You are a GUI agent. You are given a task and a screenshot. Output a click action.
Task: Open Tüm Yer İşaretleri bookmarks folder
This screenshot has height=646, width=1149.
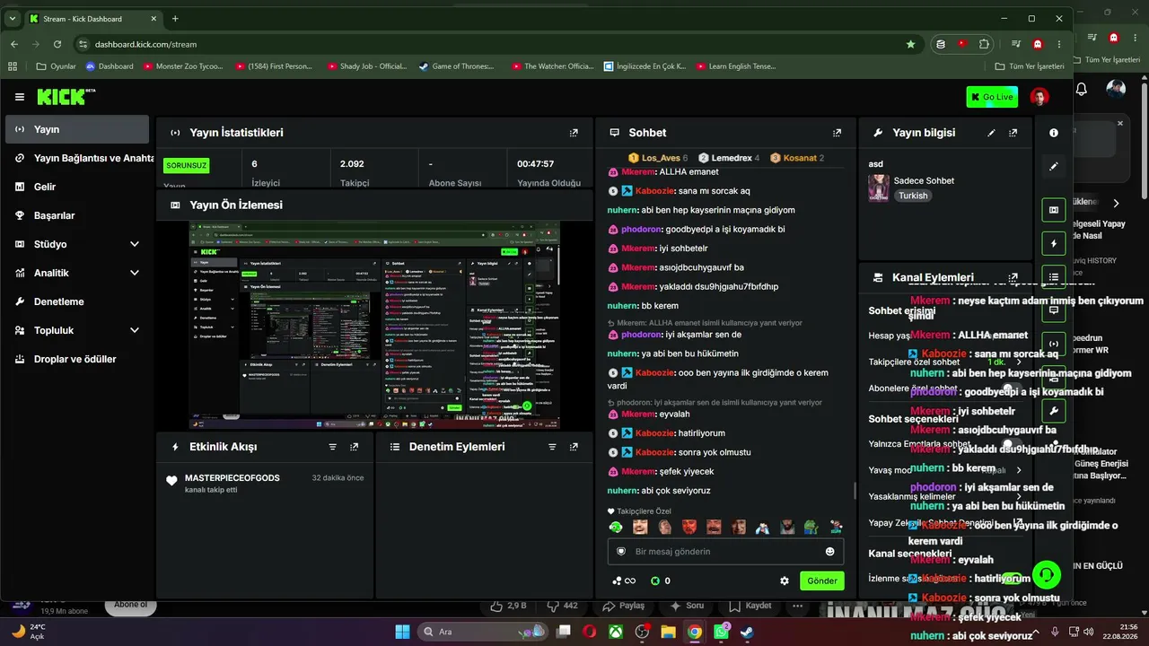1030,66
